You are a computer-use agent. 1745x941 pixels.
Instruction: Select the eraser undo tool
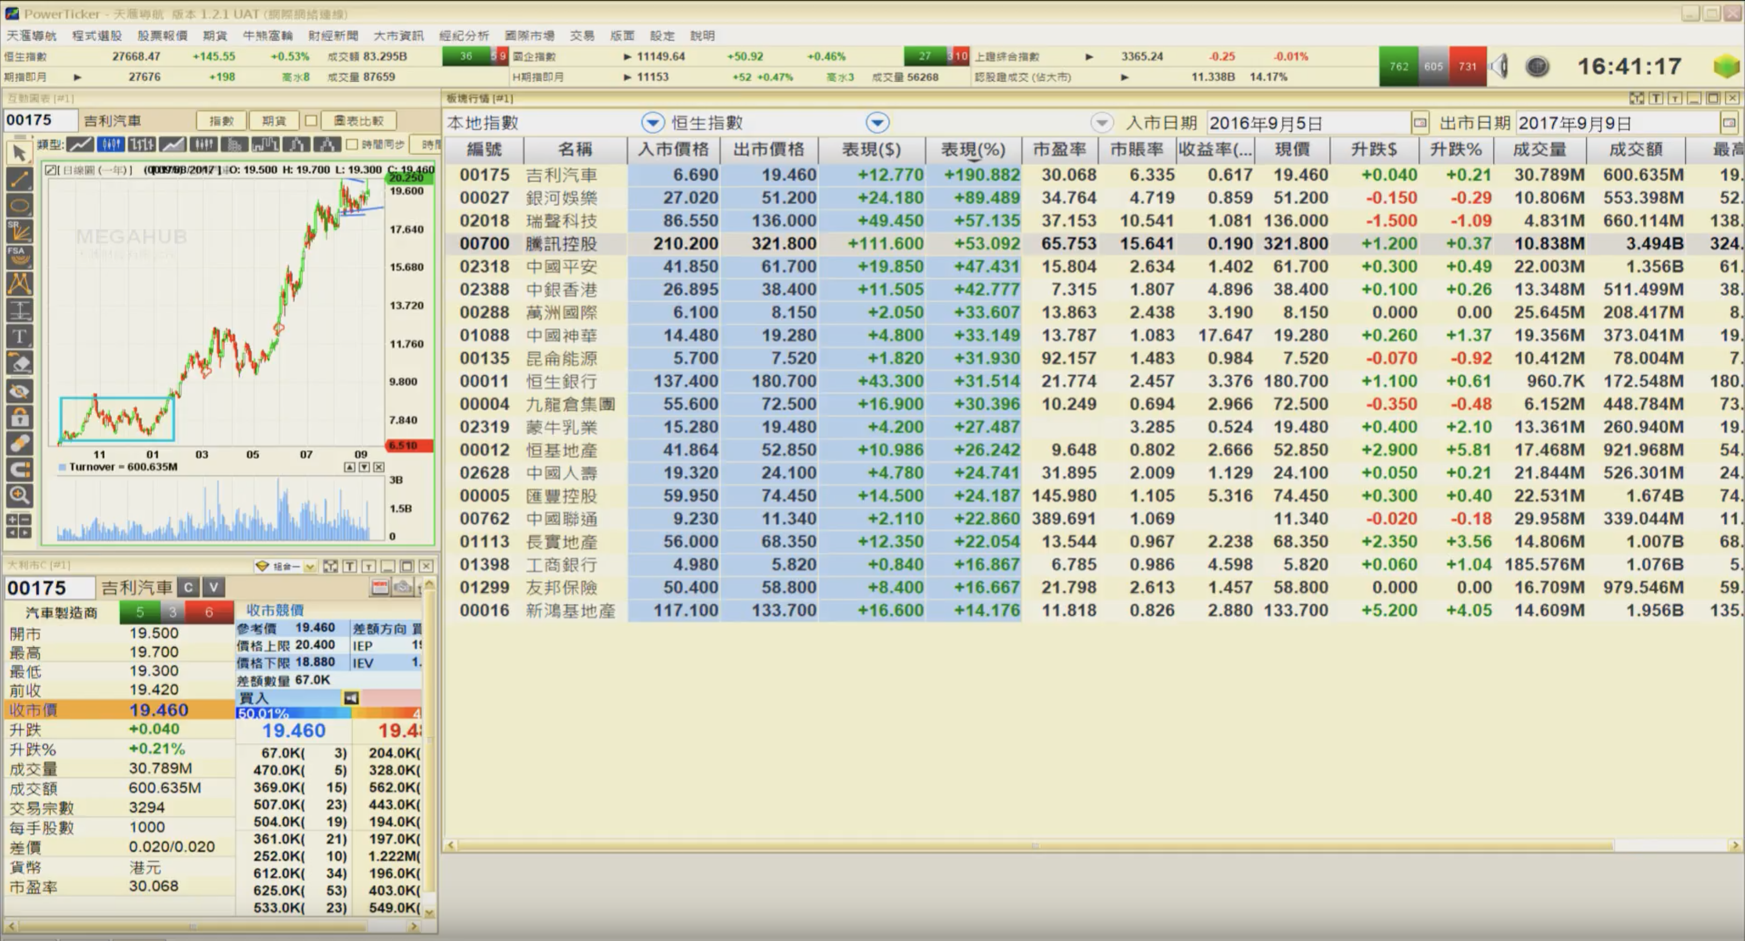click(19, 363)
